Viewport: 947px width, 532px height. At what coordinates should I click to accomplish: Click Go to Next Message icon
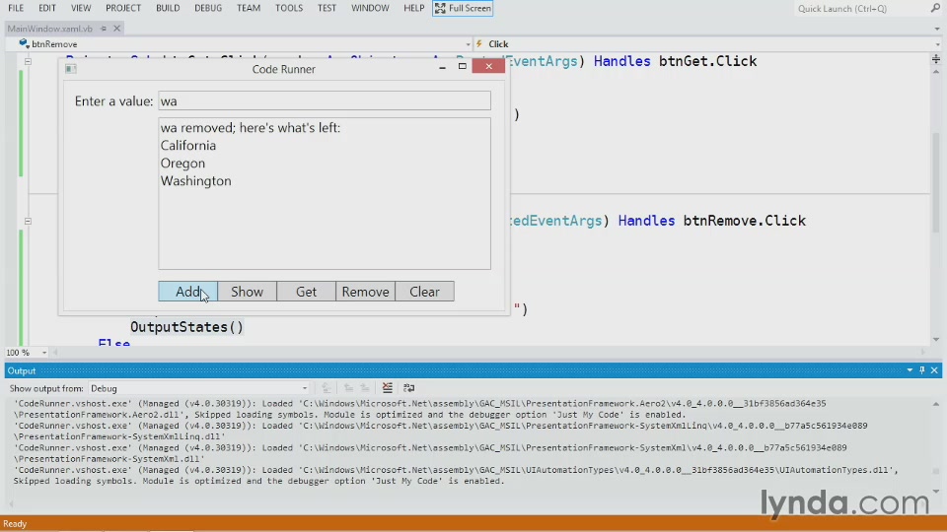coord(364,388)
